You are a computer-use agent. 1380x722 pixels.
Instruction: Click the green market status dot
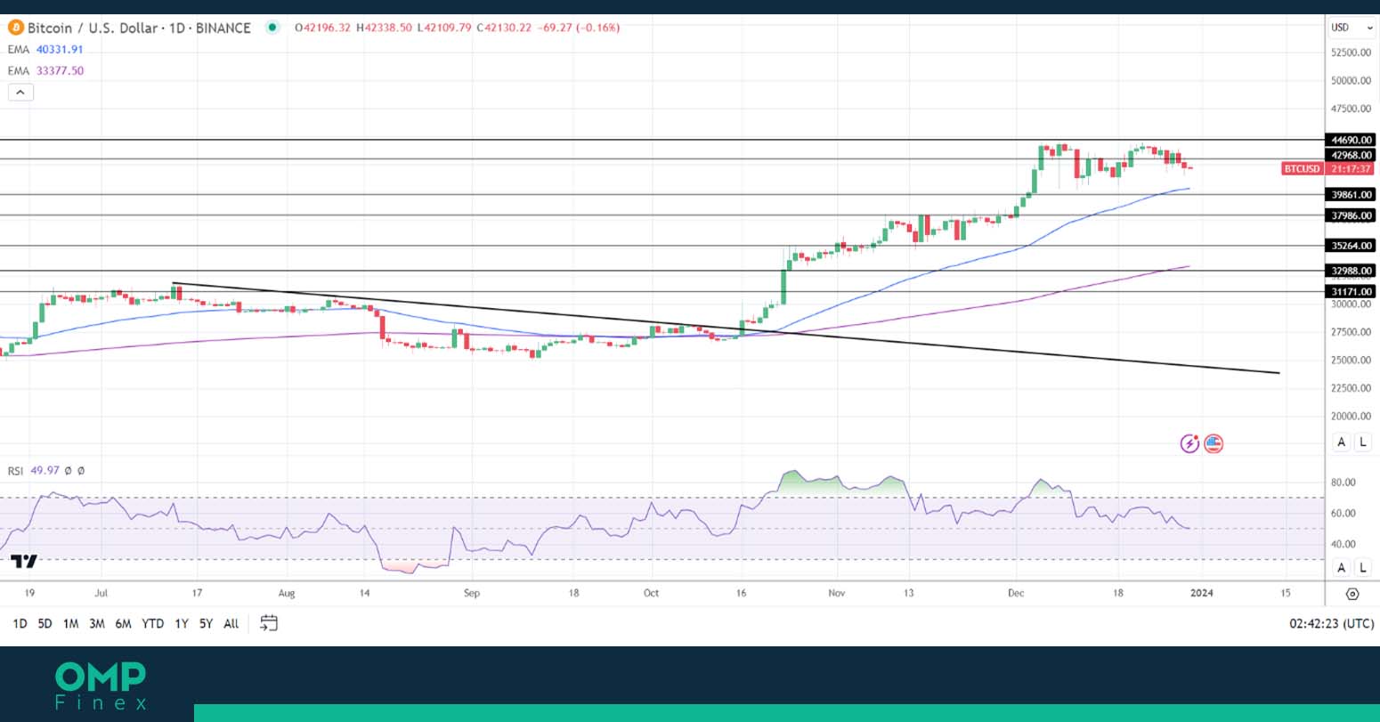coord(272,28)
